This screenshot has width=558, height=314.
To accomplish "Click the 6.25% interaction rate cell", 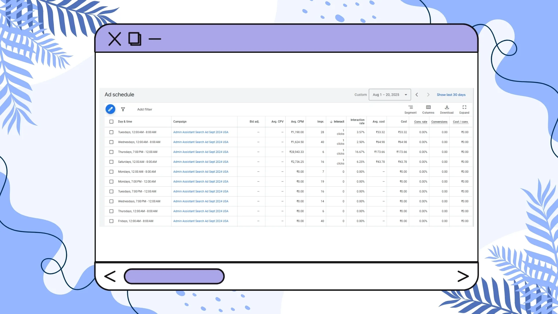I will 361,162.
